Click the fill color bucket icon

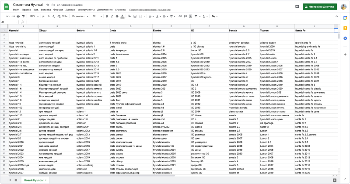[130, 16]
